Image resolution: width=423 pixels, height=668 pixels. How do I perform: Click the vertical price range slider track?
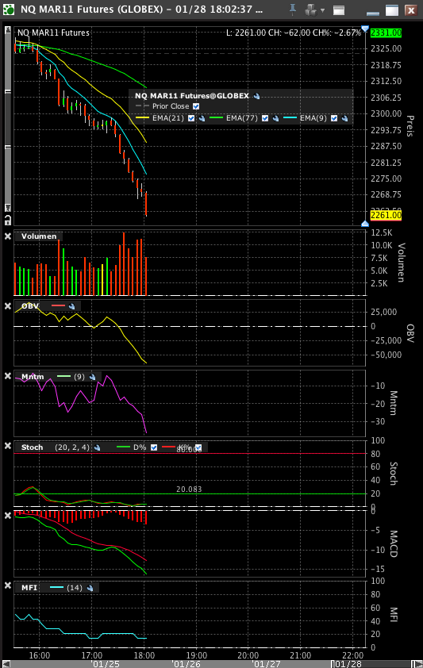pyautogui.click(x=8, y=119)
